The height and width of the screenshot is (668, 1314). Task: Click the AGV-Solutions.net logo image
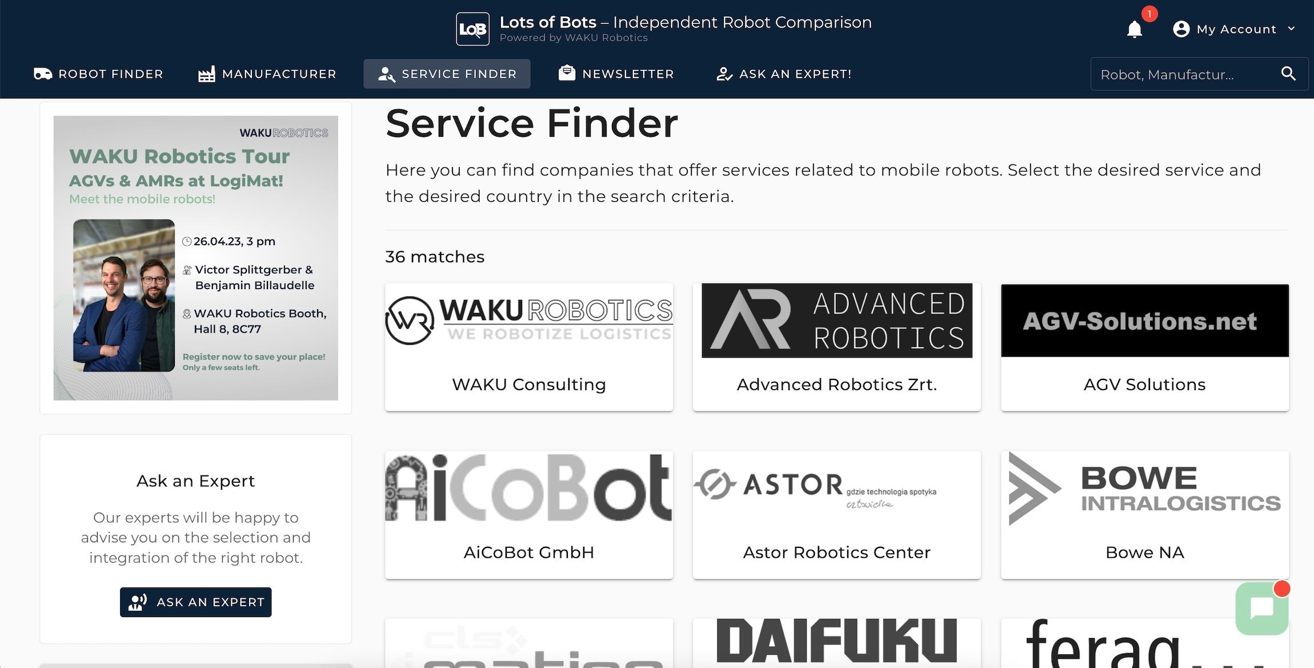click(x=1145, y=321)
